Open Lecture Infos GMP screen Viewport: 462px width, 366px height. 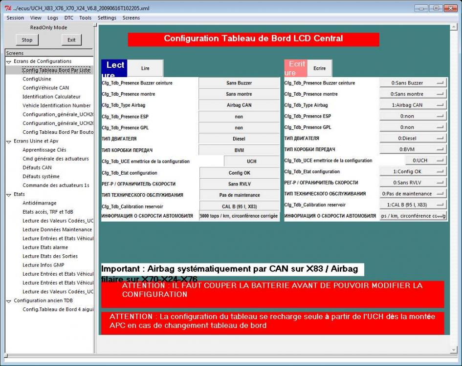[x=44, y=265]
